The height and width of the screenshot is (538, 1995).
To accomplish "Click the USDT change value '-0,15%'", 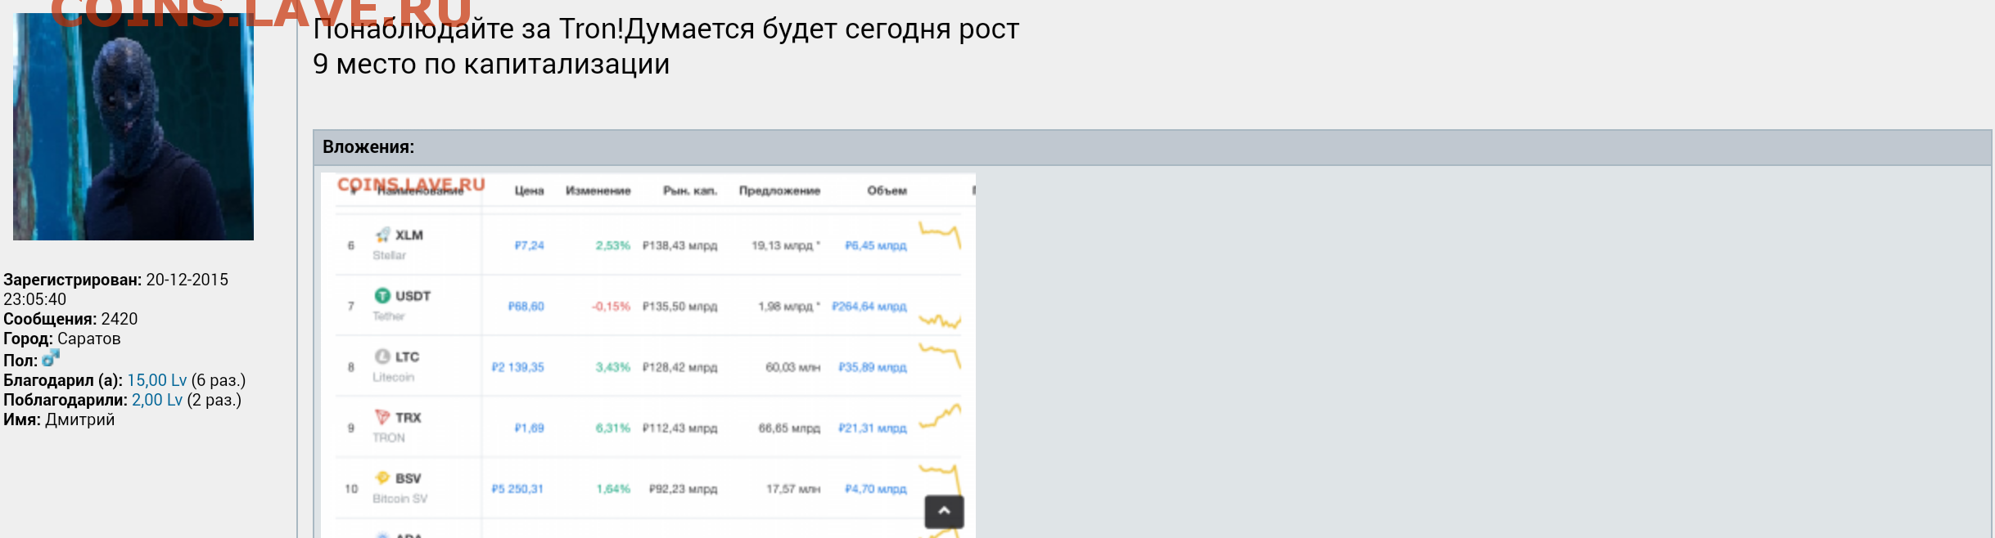I will click(x=611, y=307).
